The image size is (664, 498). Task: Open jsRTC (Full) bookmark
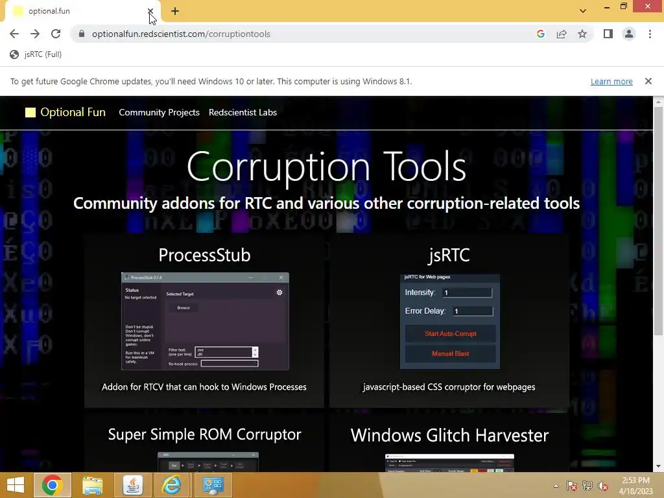tap(36, 54)
